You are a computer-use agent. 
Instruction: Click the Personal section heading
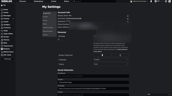(62, 32)
